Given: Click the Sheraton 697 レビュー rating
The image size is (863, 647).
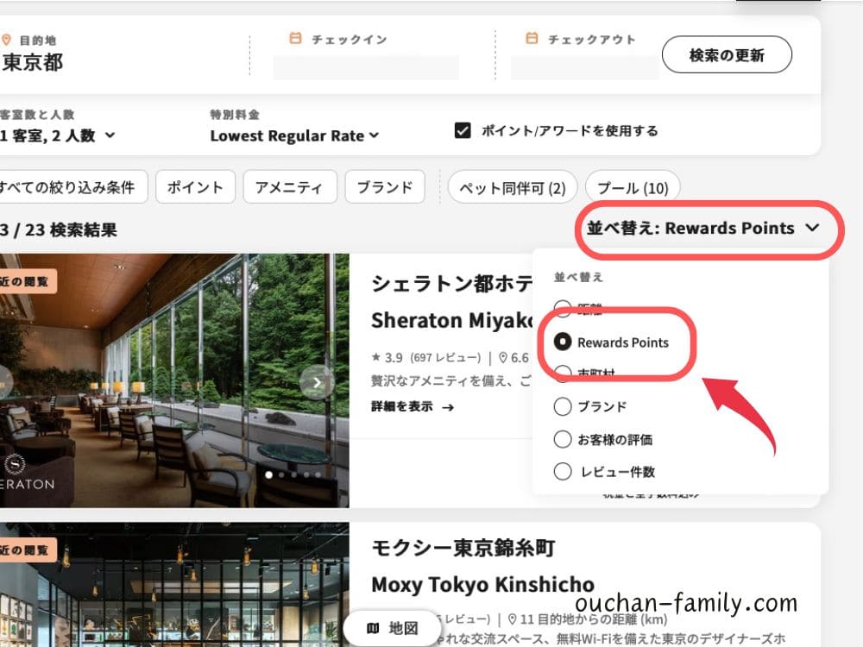Looking at the screenshot, I should tap(445, 358).
